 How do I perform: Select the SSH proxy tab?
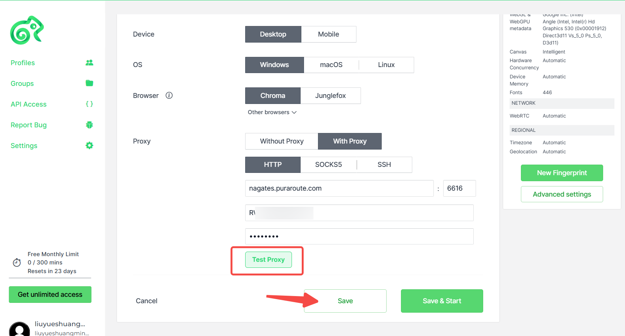[384, 165]
